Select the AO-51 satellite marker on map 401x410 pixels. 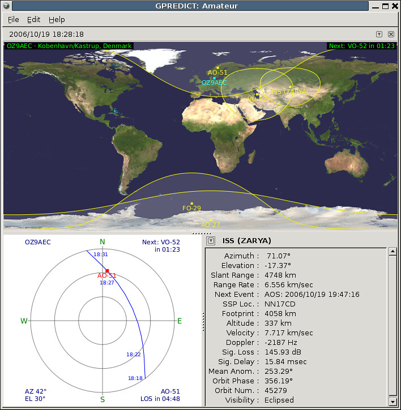(217, 68)
